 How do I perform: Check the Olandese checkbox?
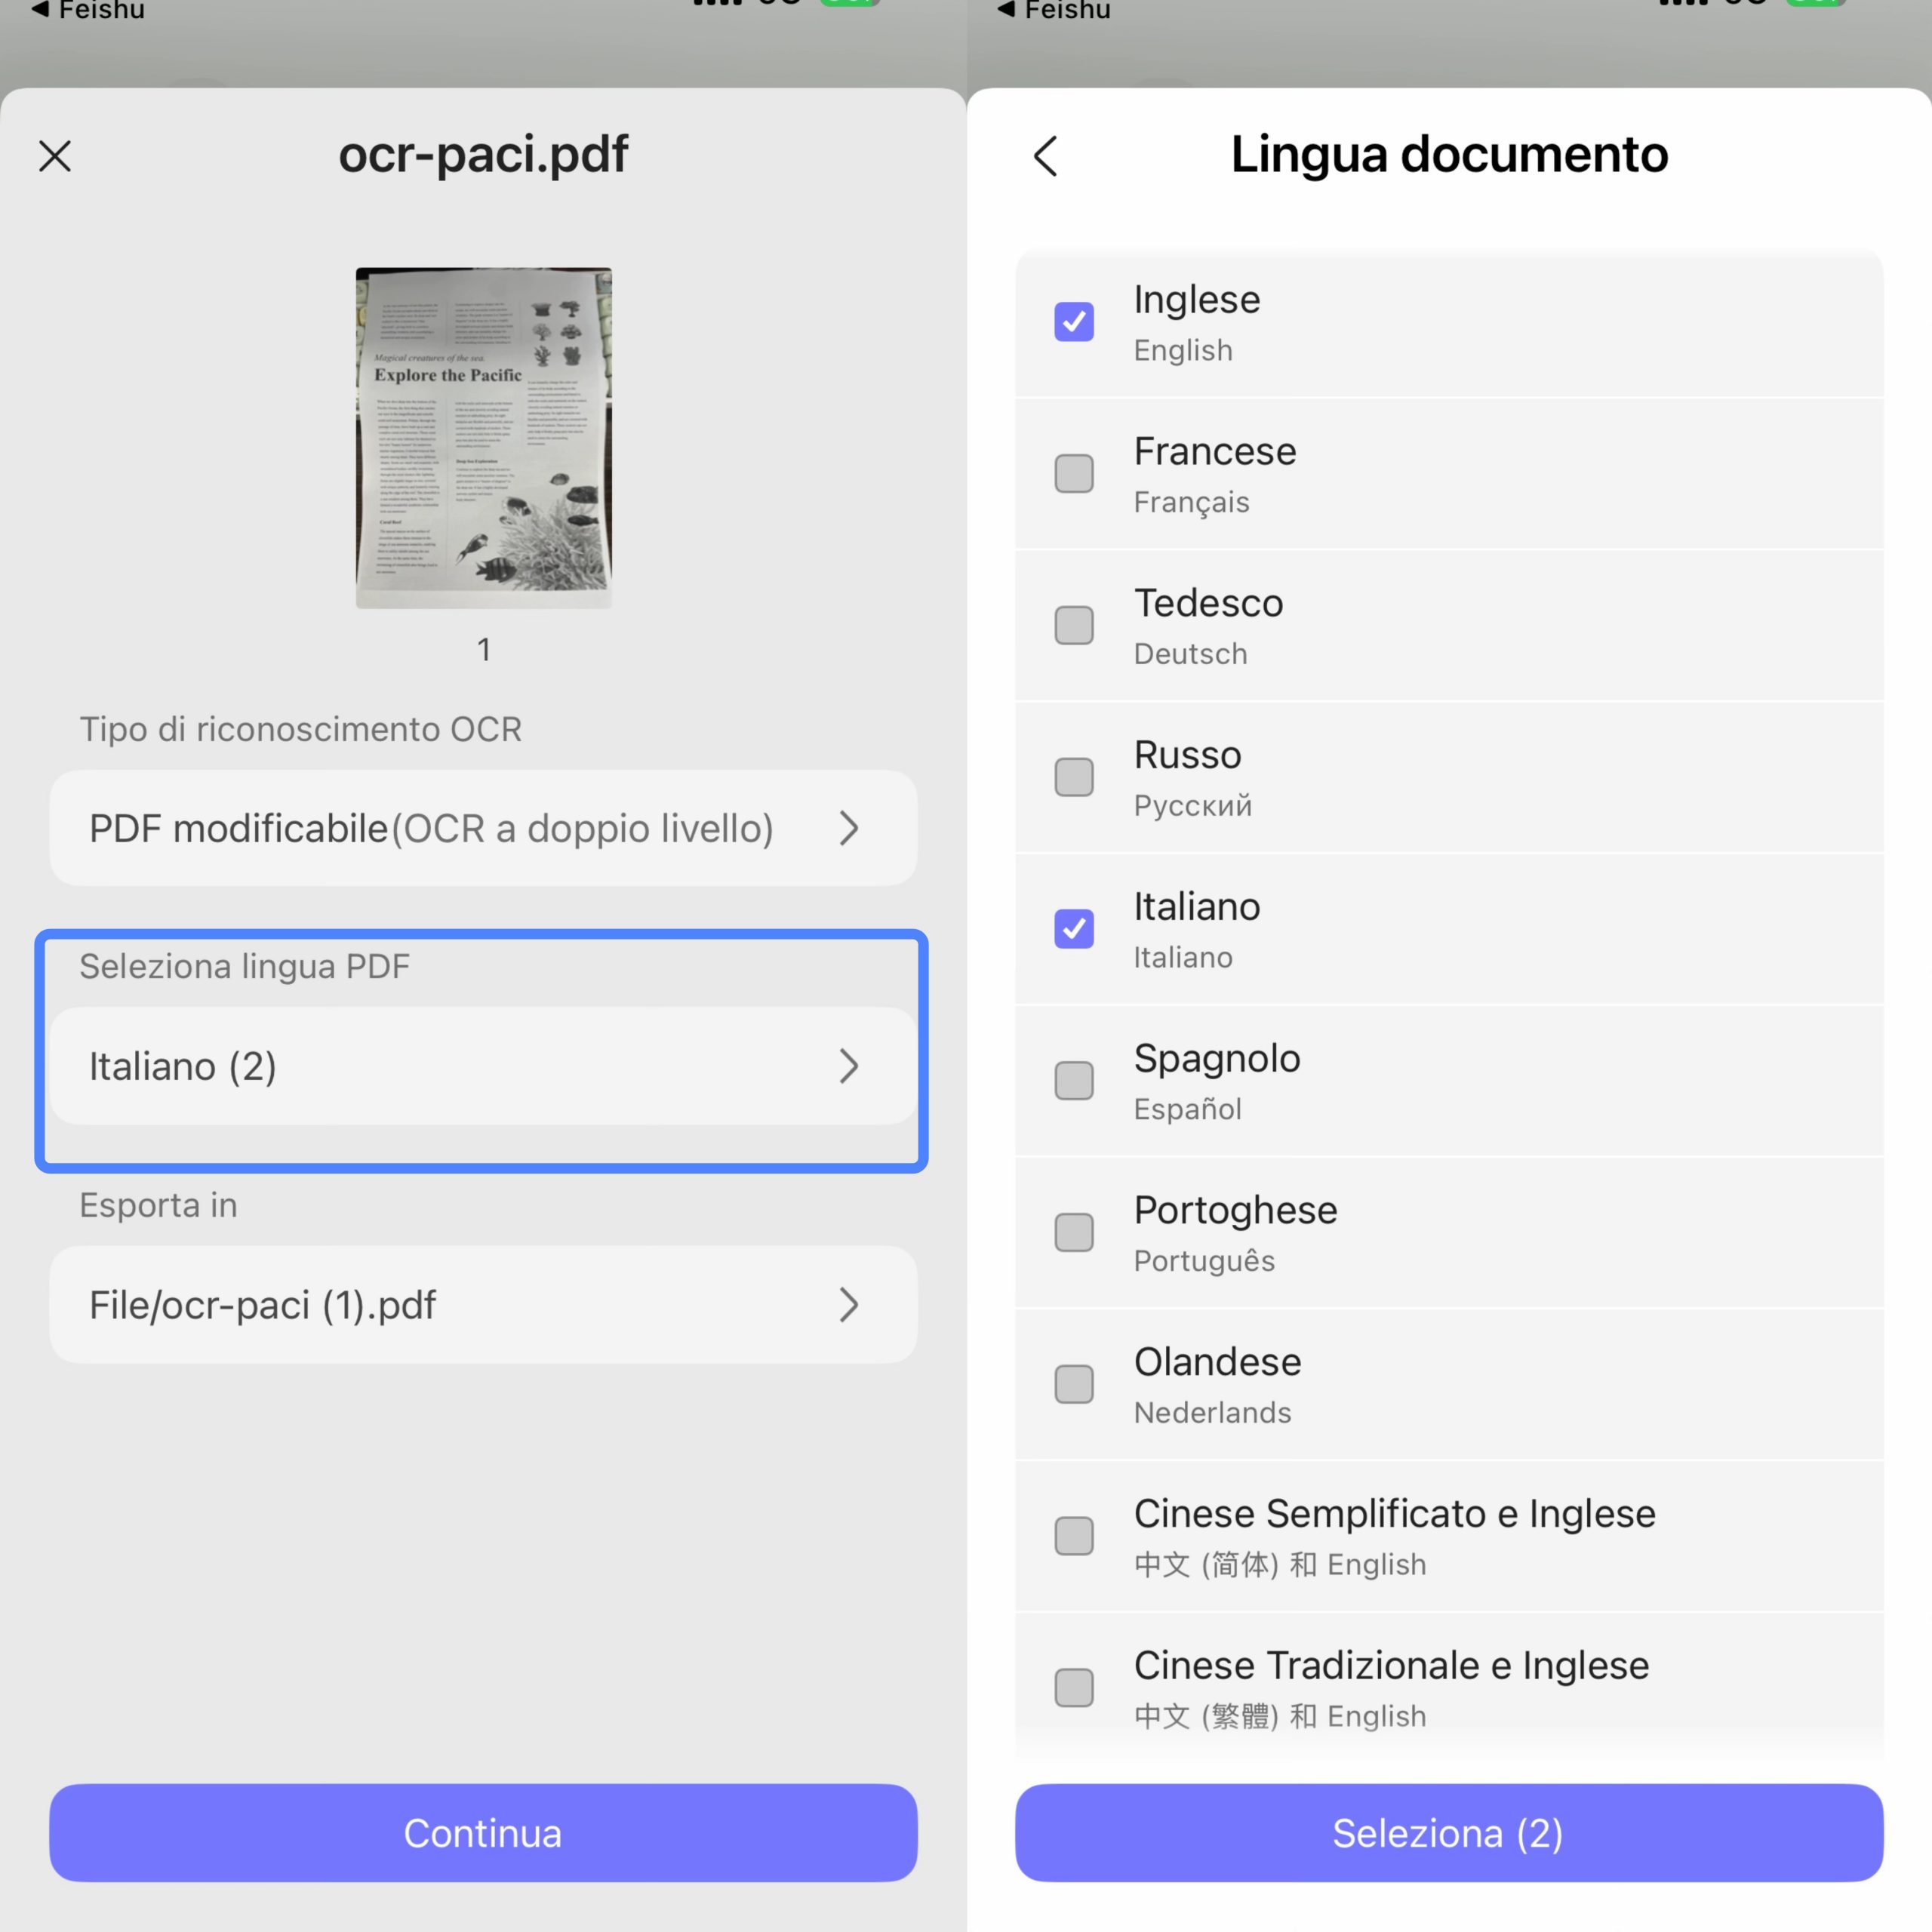1074,1385
